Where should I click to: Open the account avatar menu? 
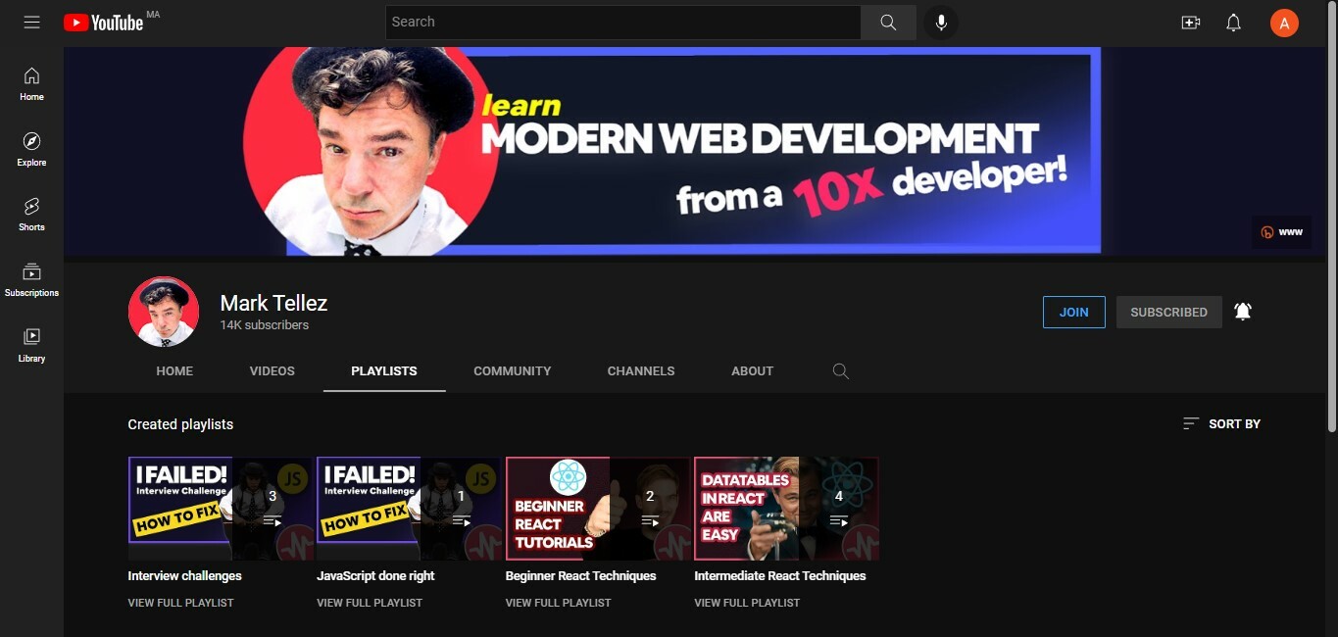1284,23
